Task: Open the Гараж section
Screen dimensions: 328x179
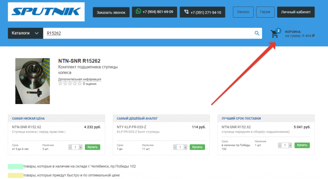Action: 265,12
